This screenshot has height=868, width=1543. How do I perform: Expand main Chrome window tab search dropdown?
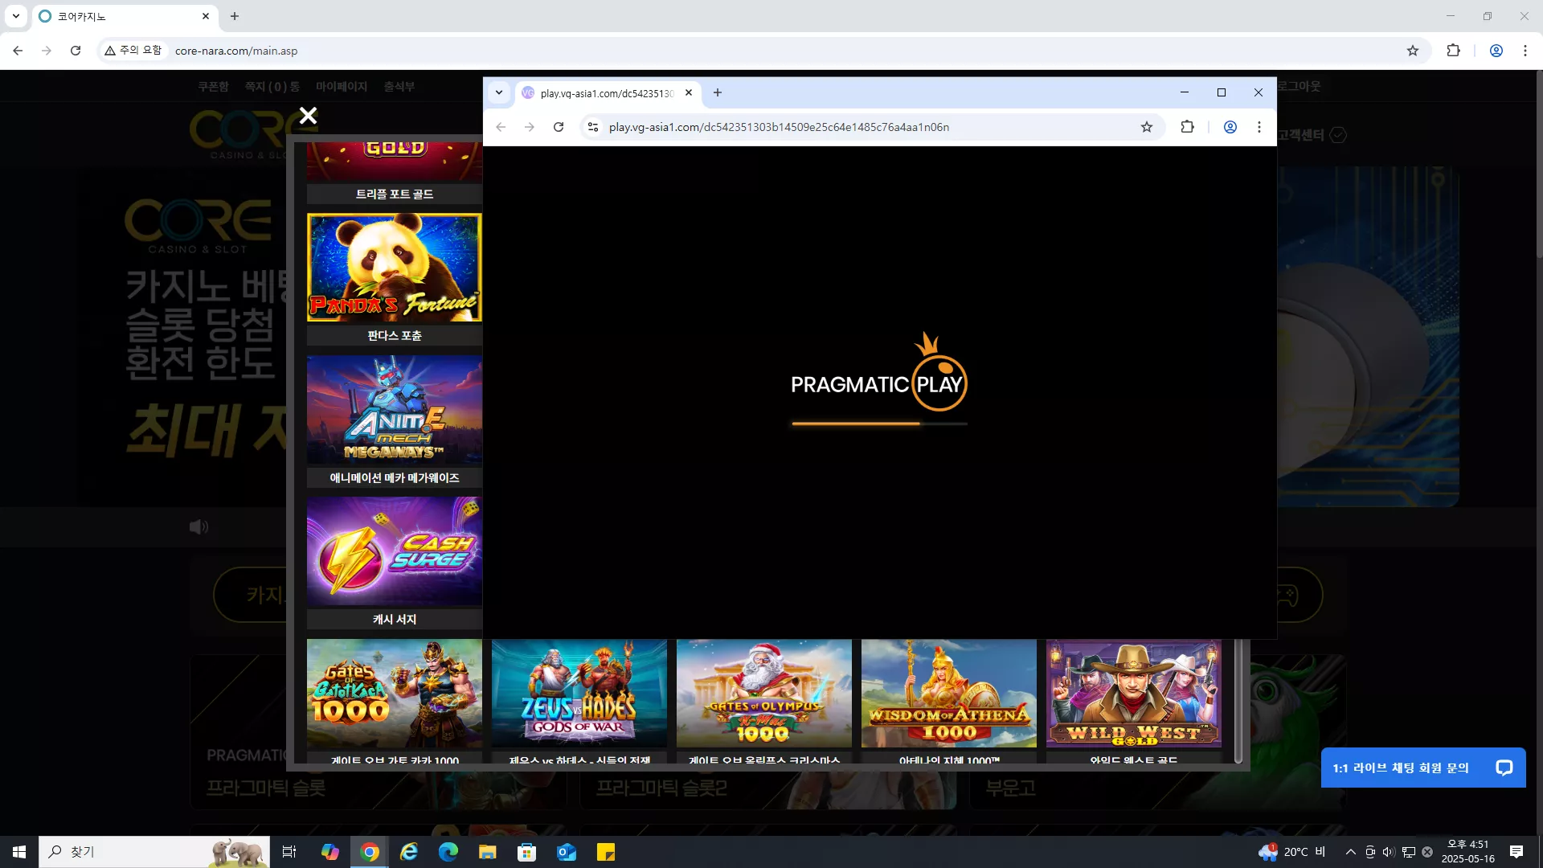[15, 16]
